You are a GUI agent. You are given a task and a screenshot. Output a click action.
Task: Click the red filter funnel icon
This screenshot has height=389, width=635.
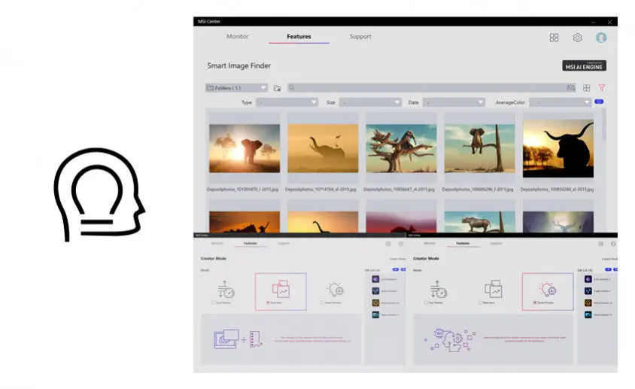tap(601, 88)
